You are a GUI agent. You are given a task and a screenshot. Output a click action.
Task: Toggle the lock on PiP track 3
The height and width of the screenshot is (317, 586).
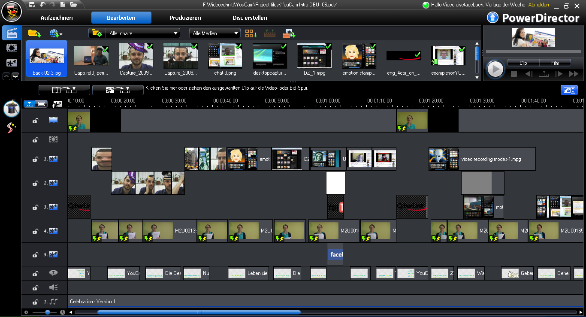pos(35,206)
